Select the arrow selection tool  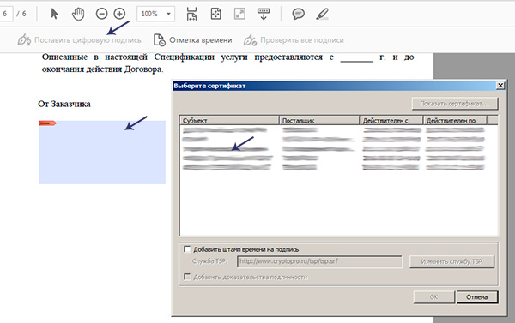(x=55, y=14)
